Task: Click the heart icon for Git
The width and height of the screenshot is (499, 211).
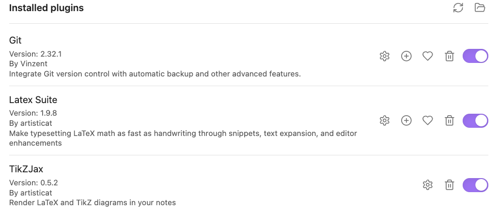Action: pos(427,56)
